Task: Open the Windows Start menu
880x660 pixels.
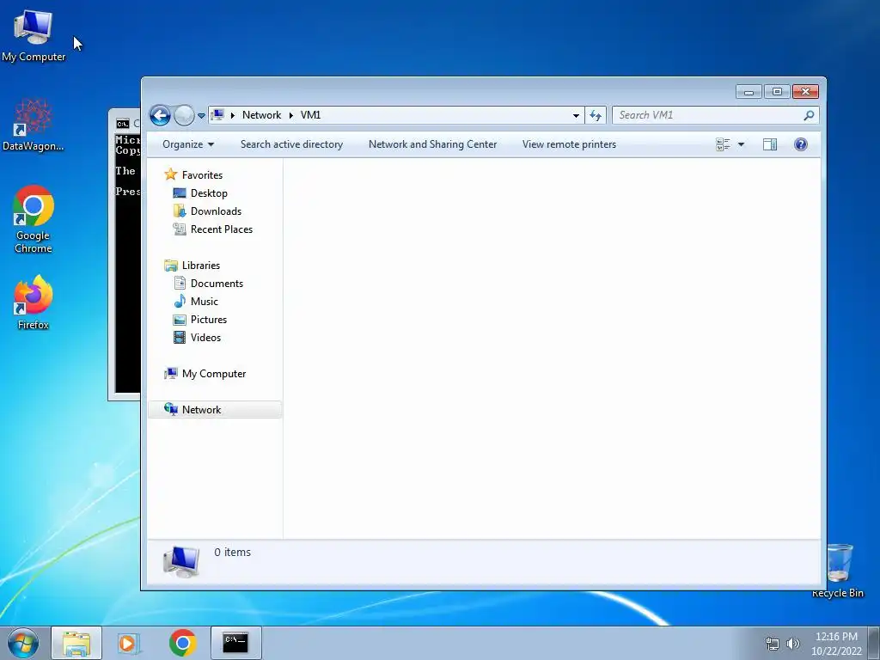Action: click(x=23, y=643)
